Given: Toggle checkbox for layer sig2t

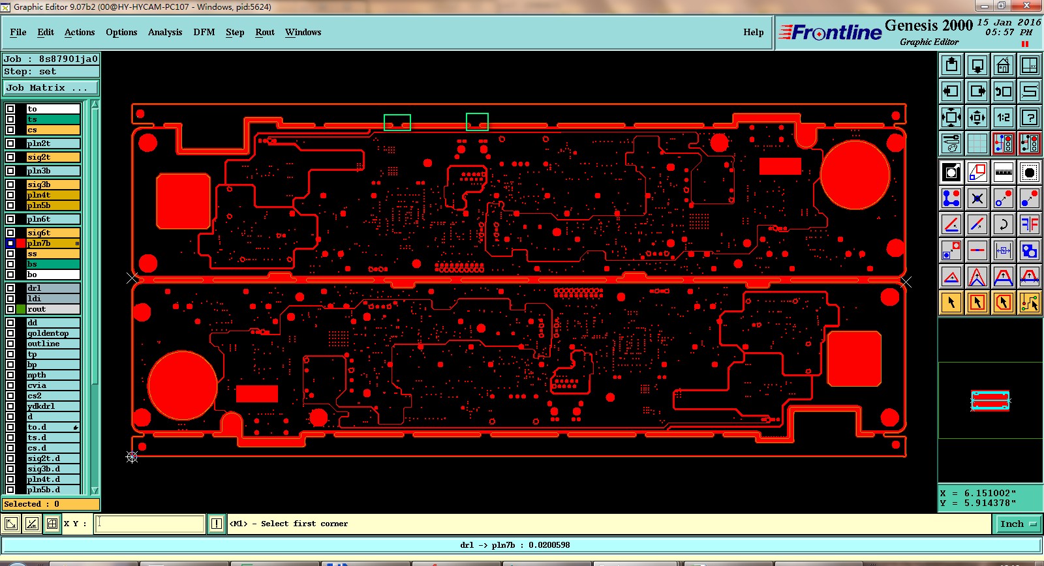Looking at the screenshot, I should pos(10,157).
